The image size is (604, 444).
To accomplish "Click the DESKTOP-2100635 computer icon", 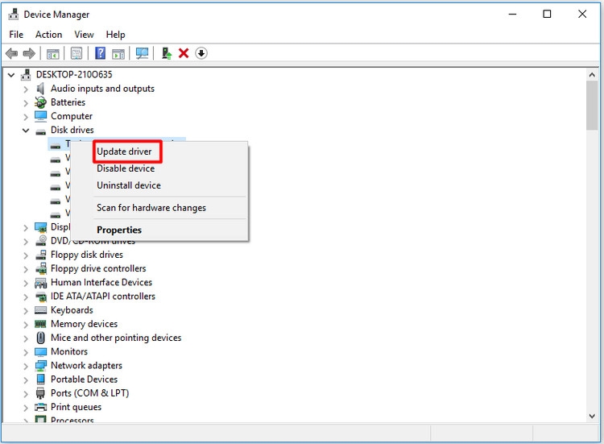I will click(26, 74).
